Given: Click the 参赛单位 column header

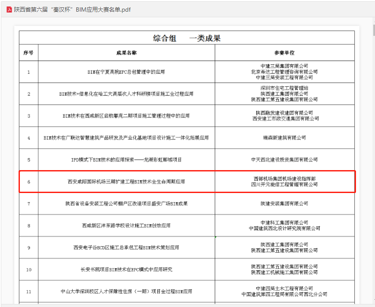Looking at the screenshot, I should [x=284, y=53].
